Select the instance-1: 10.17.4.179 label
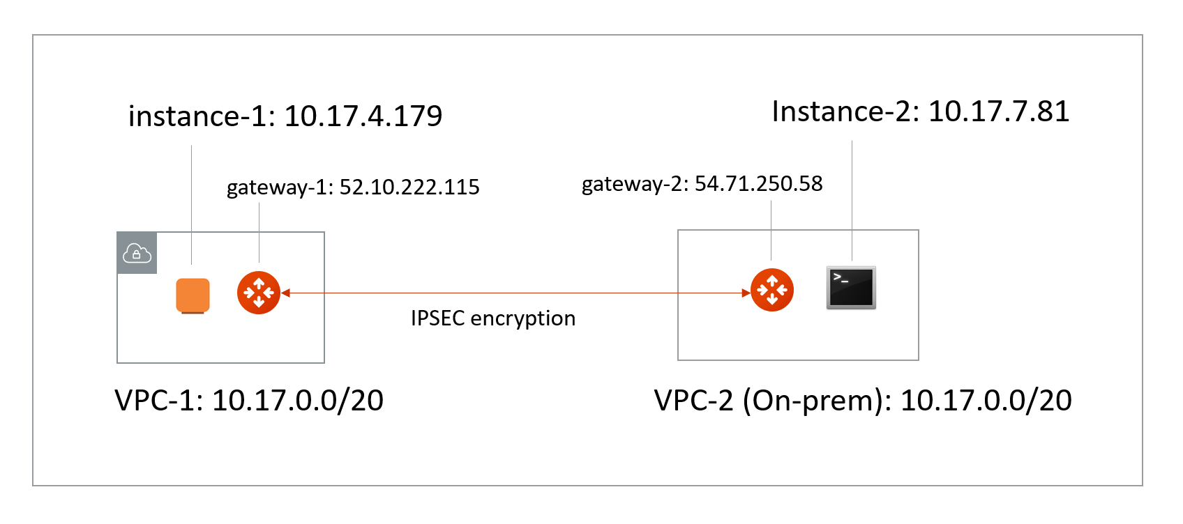 tap(285, 116)
